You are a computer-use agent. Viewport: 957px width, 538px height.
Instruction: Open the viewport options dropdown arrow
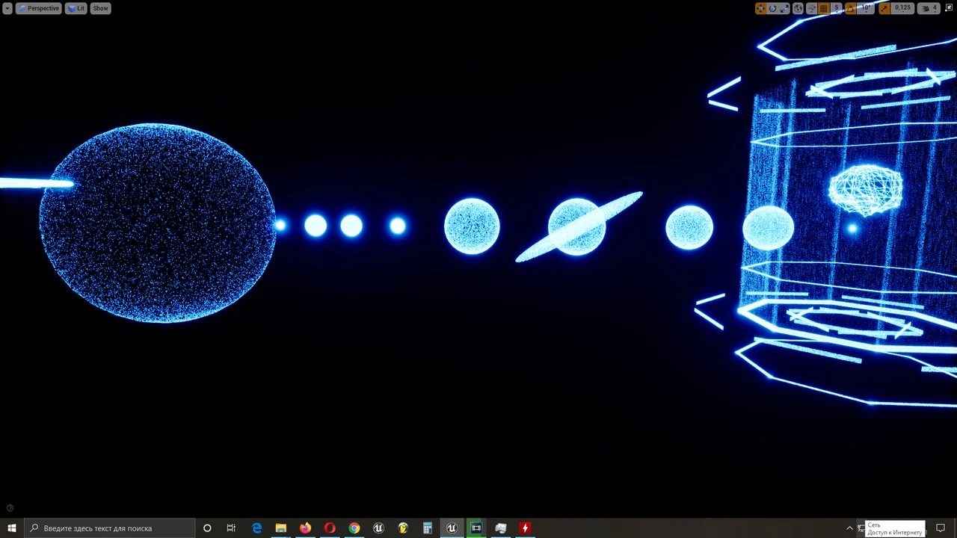[x=7, y=8]
